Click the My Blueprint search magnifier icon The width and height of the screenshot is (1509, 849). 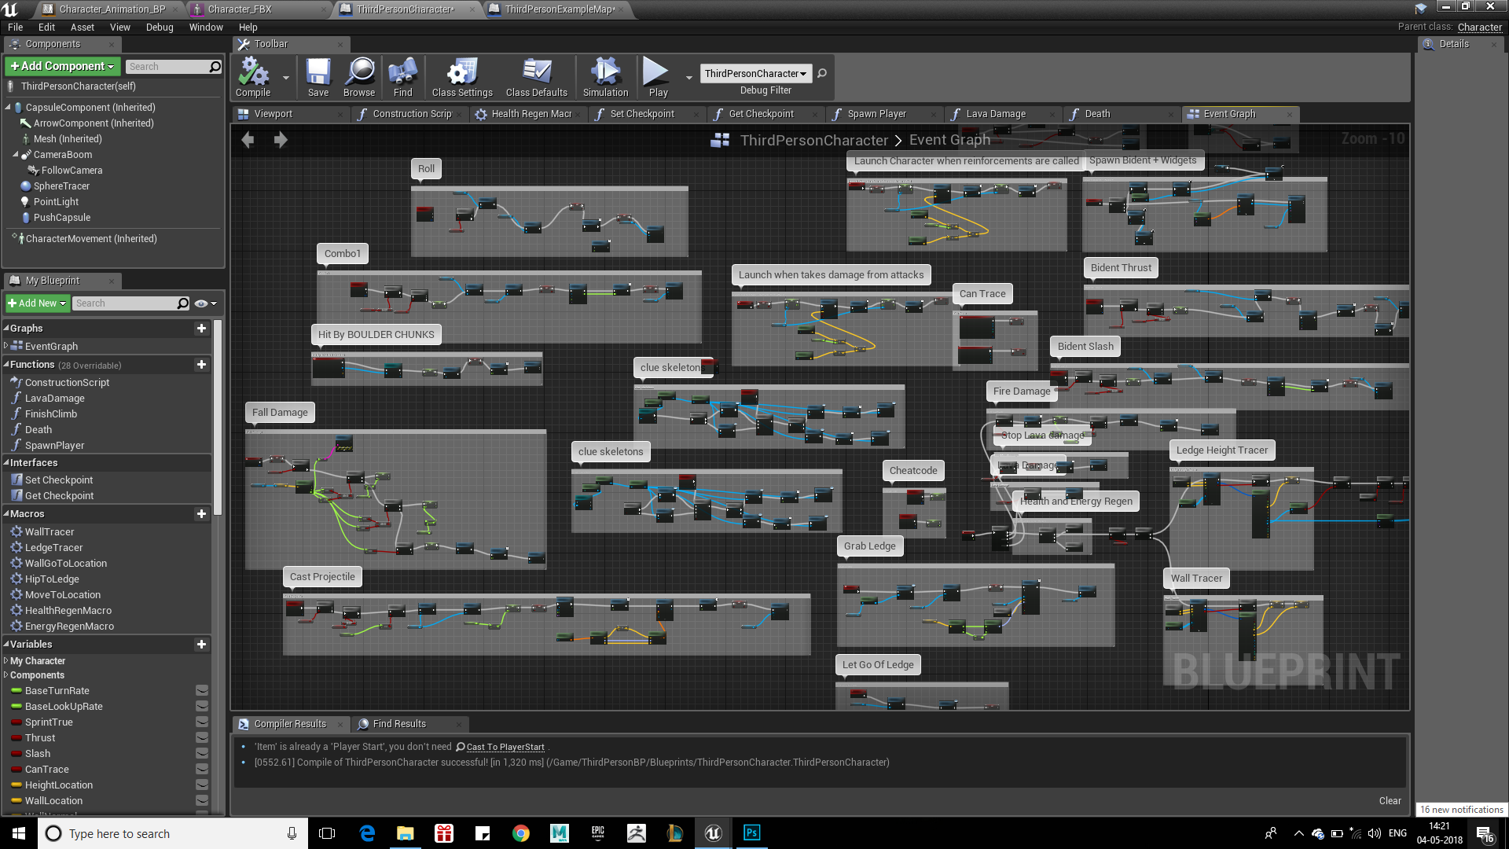183,303
